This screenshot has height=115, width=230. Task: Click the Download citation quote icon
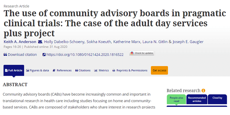pos(5,55)
